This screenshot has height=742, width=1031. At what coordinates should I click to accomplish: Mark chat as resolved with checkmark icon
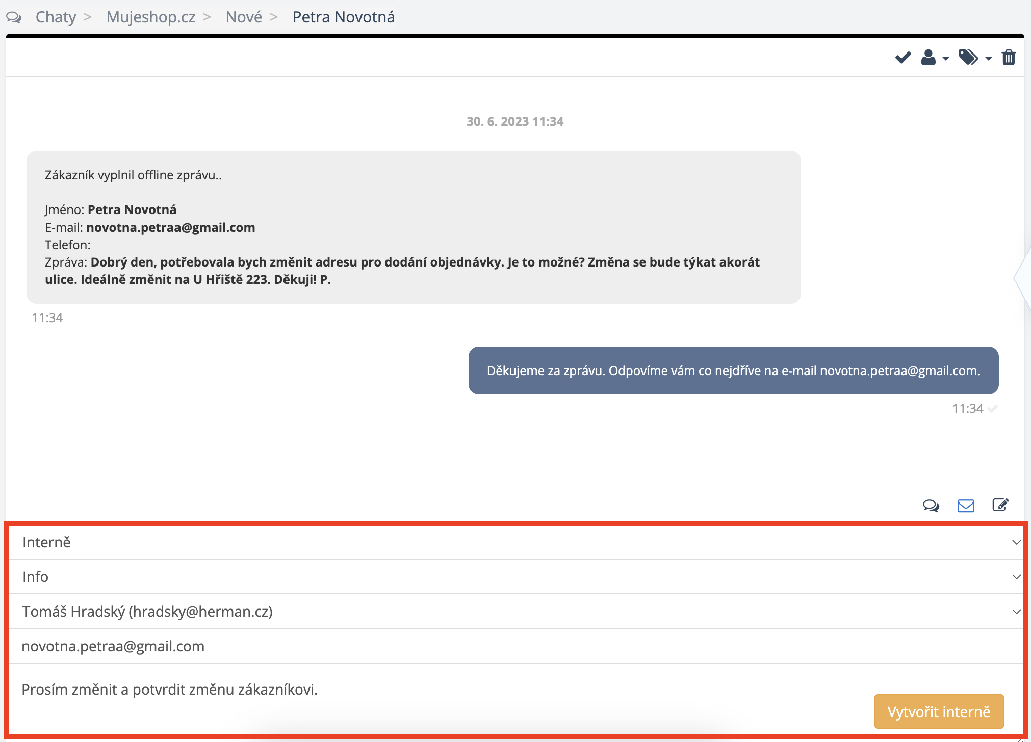tap(903, 58)
